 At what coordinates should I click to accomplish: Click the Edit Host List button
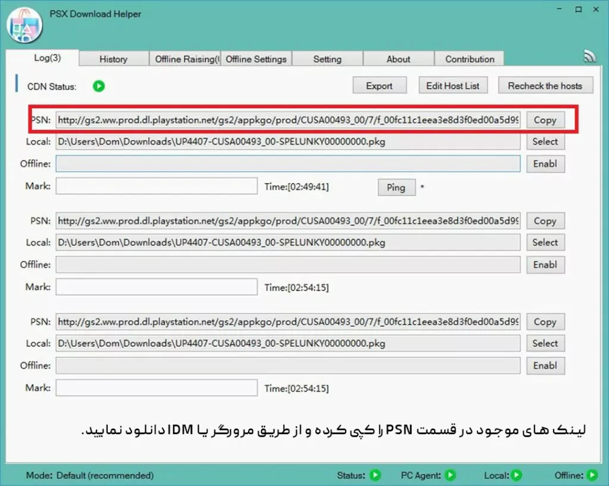click(x=453, y=86)
